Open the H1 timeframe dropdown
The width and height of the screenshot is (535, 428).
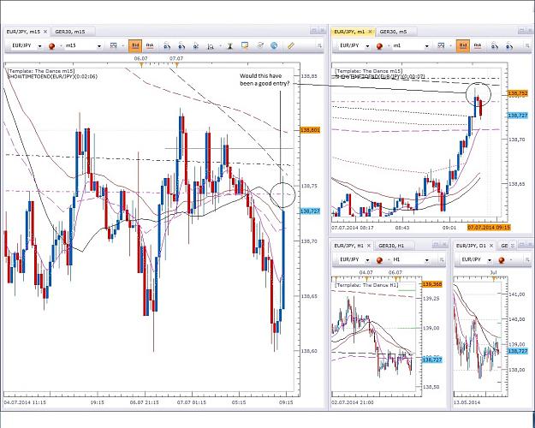click(x=427, y=260)
